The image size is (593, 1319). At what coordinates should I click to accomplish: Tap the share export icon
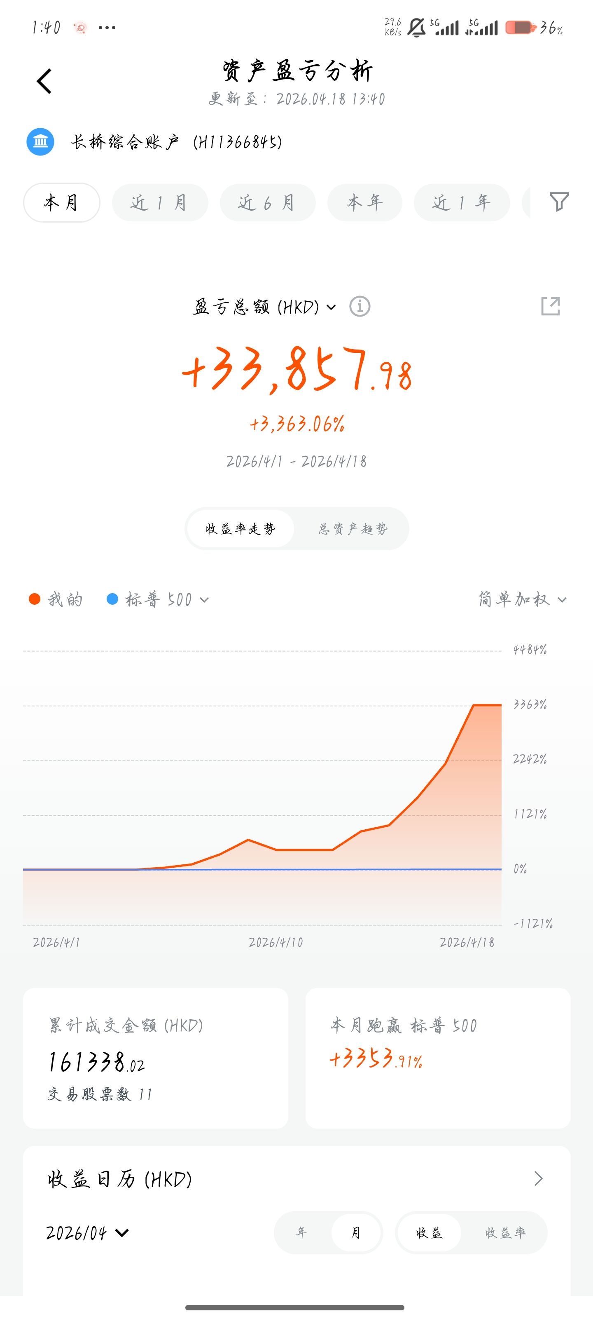click(551, 306)
